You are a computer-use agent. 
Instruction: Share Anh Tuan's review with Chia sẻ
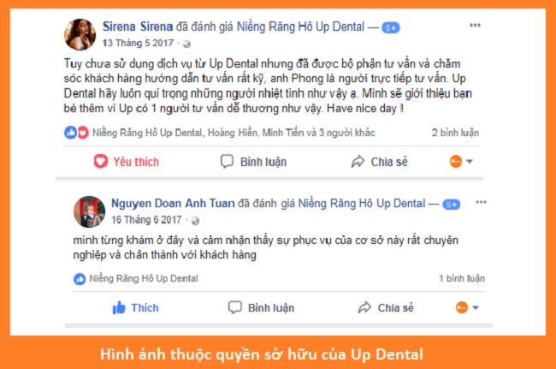click(x=386, y=307)
